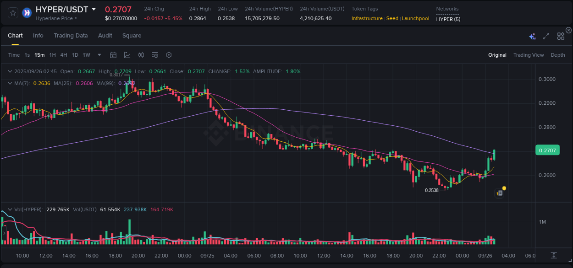Open the indicator list settings icon
The height and width of the screenshot is (268, 573).
click(155, 55)
